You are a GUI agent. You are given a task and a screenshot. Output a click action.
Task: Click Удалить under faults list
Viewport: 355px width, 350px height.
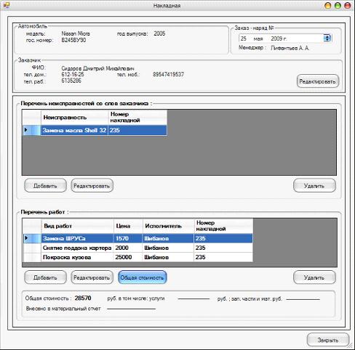(x=314, y=186)
